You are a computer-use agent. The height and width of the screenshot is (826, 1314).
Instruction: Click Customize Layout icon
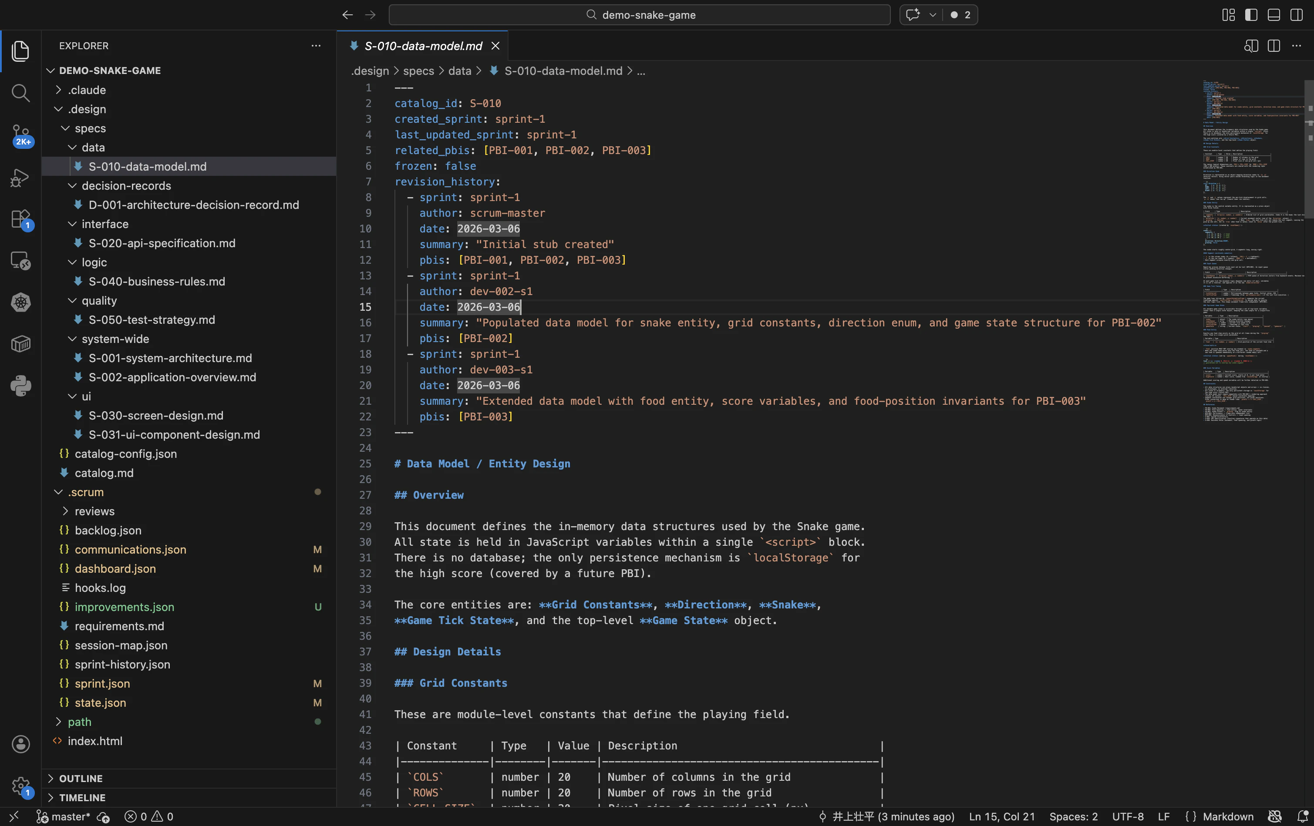(x=1228, y=15)
